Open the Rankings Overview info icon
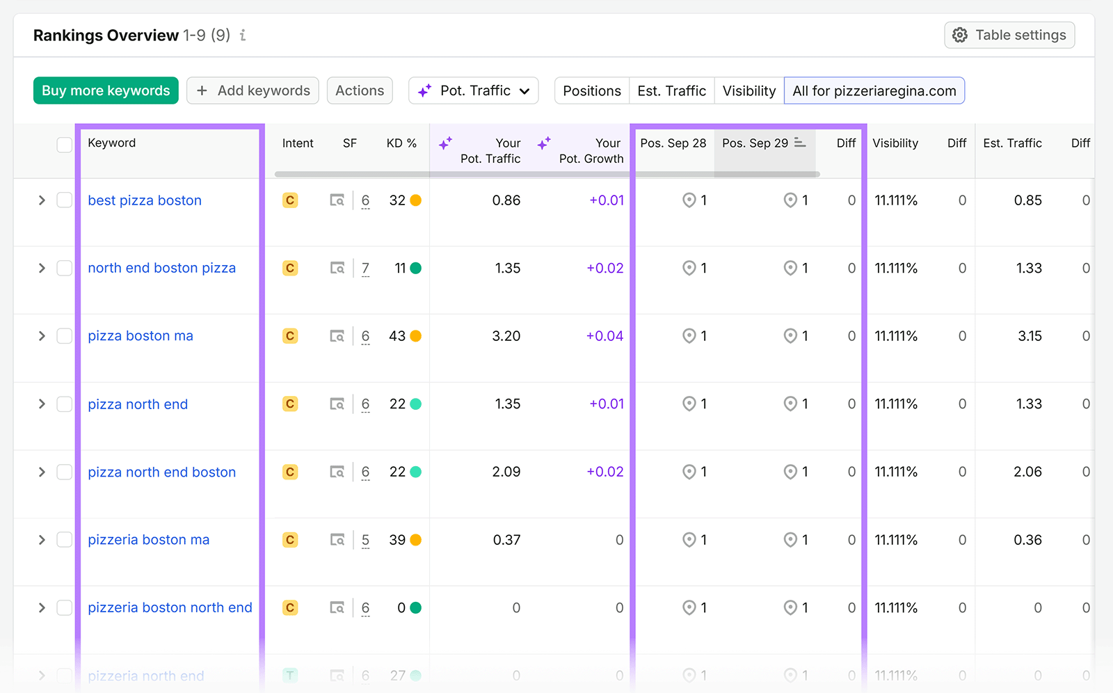 coord(243,35)
